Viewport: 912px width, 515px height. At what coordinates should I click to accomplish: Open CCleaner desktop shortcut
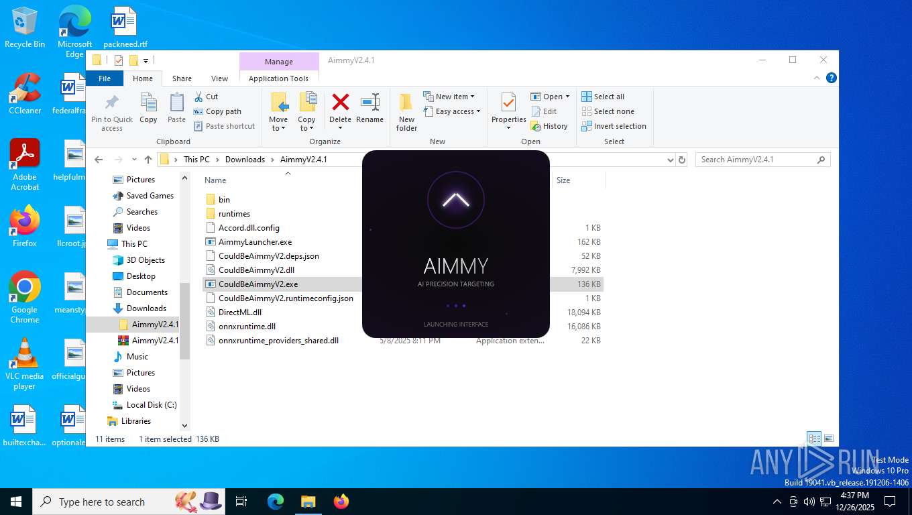pos(25,93)
